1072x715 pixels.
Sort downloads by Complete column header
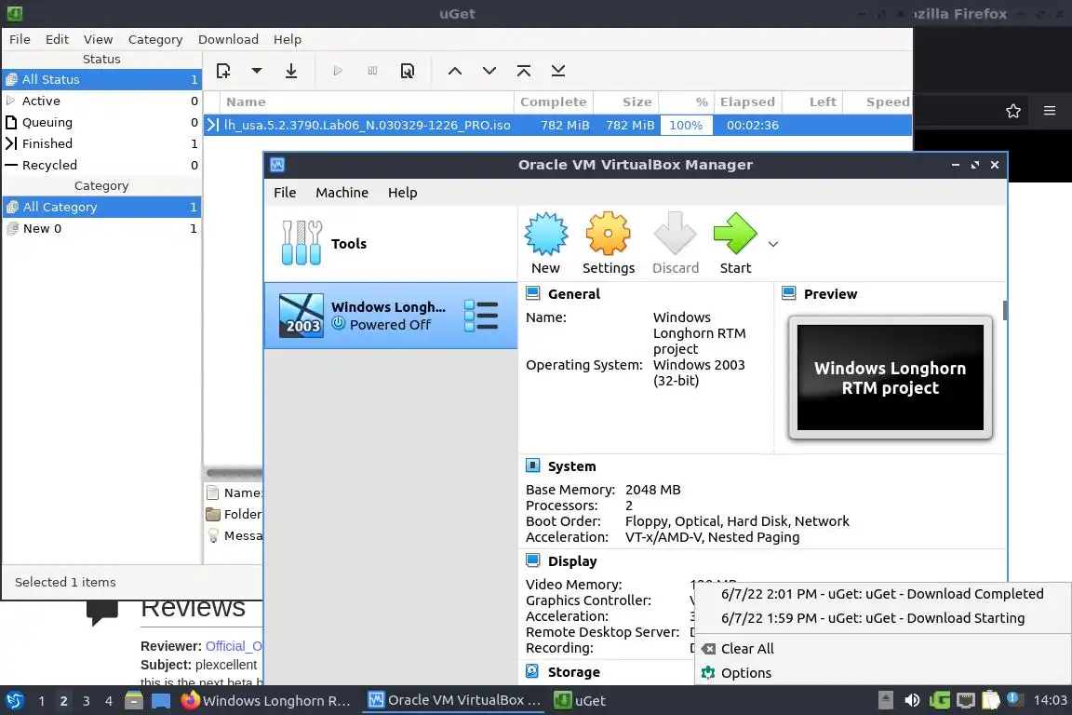click(553, 102)
